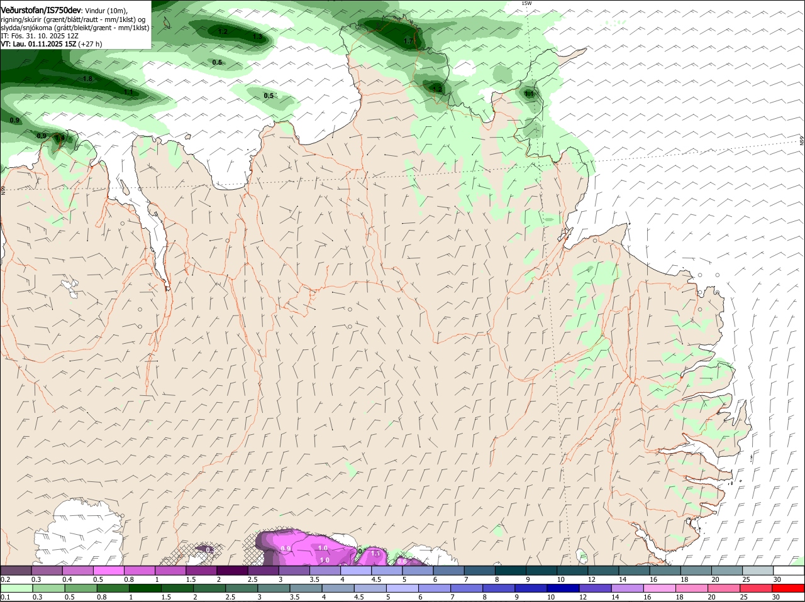The width and height of the screenshot is (805, 602).
Task: Select darkest green rain swatch between 1 and 1.5
Action: 145,588
